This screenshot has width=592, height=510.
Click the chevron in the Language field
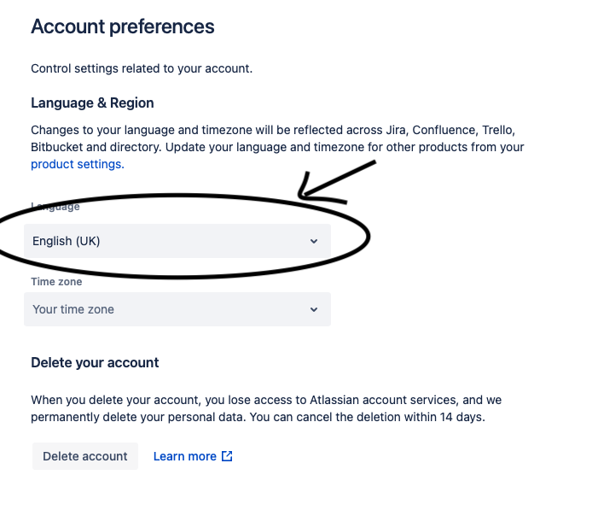coord(314,241)
